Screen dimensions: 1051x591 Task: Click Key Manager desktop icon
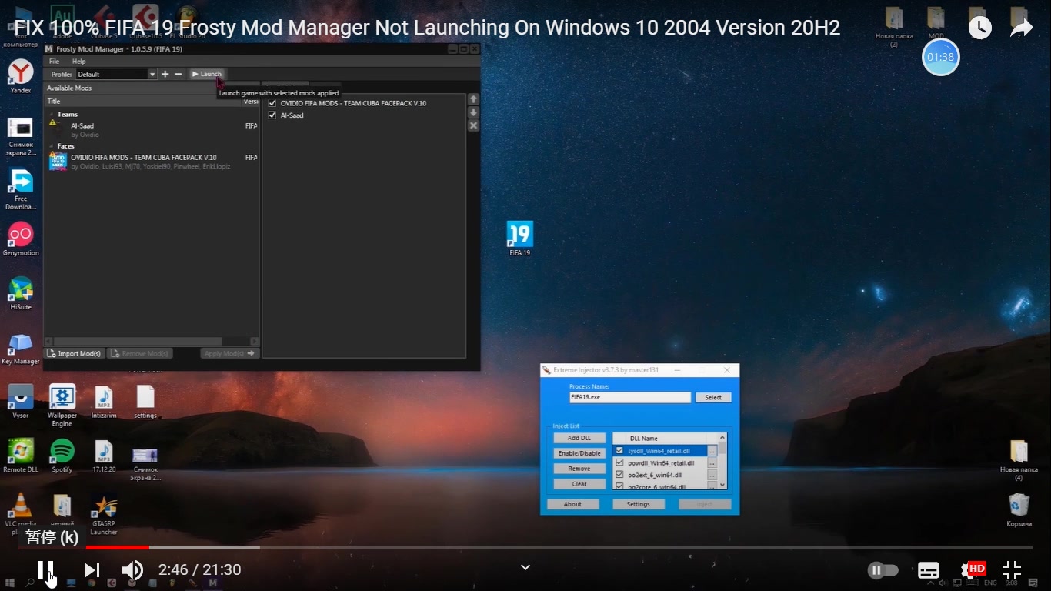(21, 349)
